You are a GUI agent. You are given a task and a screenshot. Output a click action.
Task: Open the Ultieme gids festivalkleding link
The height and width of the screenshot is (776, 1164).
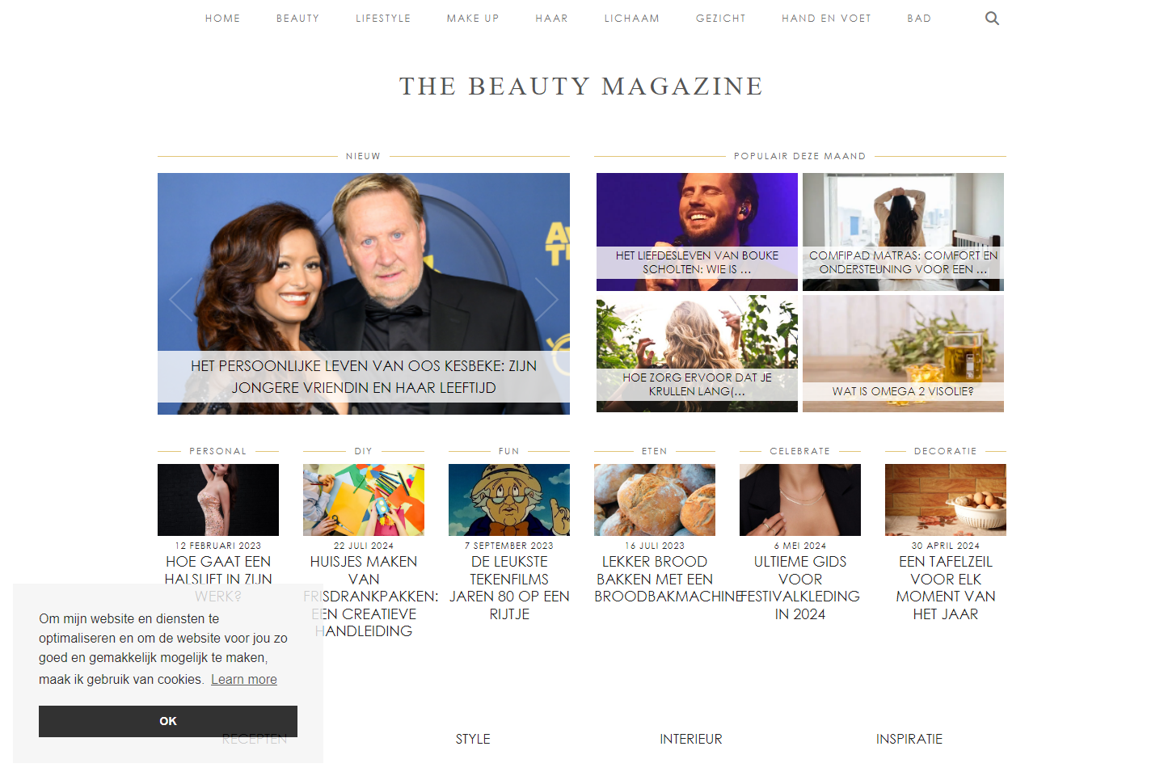pyautogui.click(x=800, y=588)
